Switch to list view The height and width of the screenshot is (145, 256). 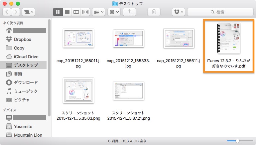(x=67, y=12)
